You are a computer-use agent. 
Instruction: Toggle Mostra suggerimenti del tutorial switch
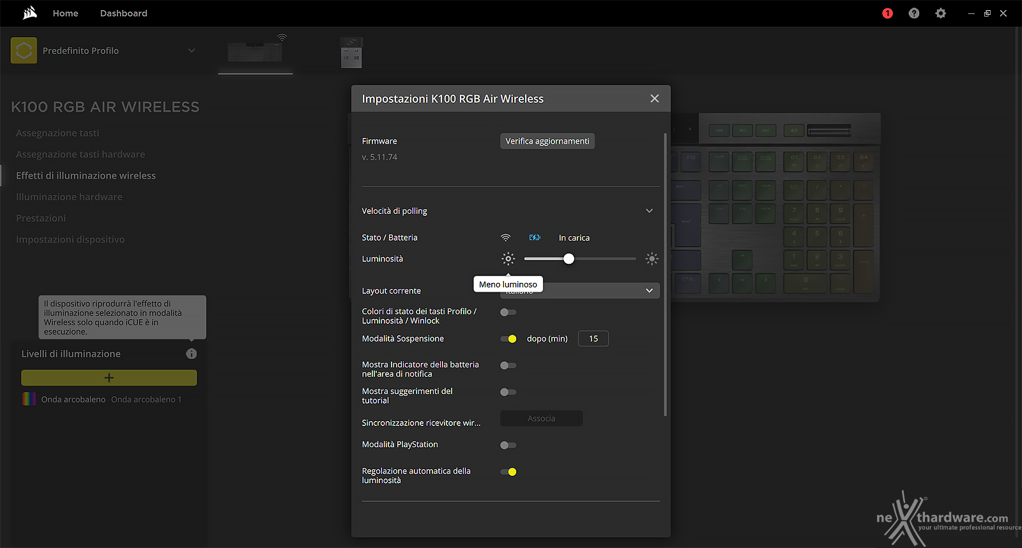coord(508,392)
